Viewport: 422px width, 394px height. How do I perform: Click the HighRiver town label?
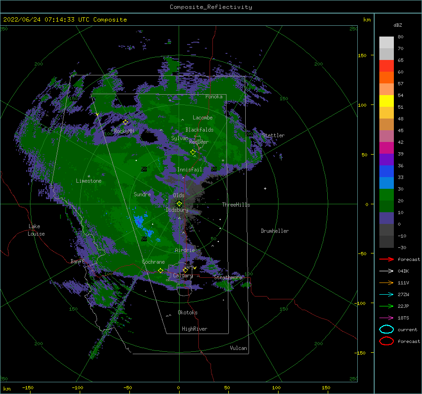(195, 329)
